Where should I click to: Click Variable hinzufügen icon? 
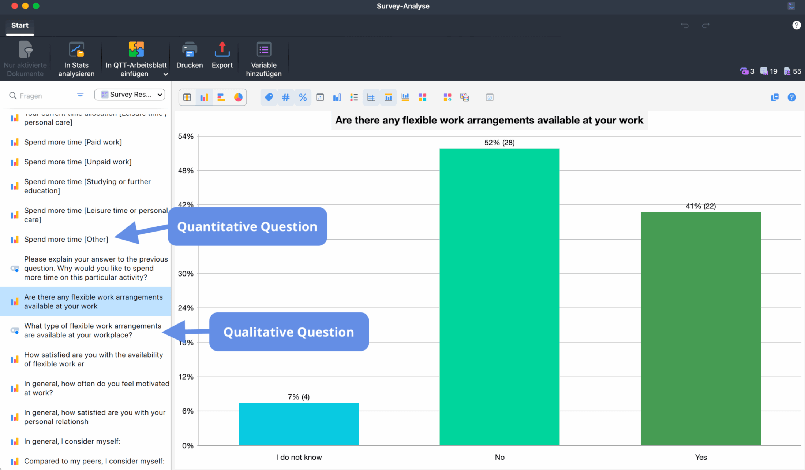pos(263,50)
